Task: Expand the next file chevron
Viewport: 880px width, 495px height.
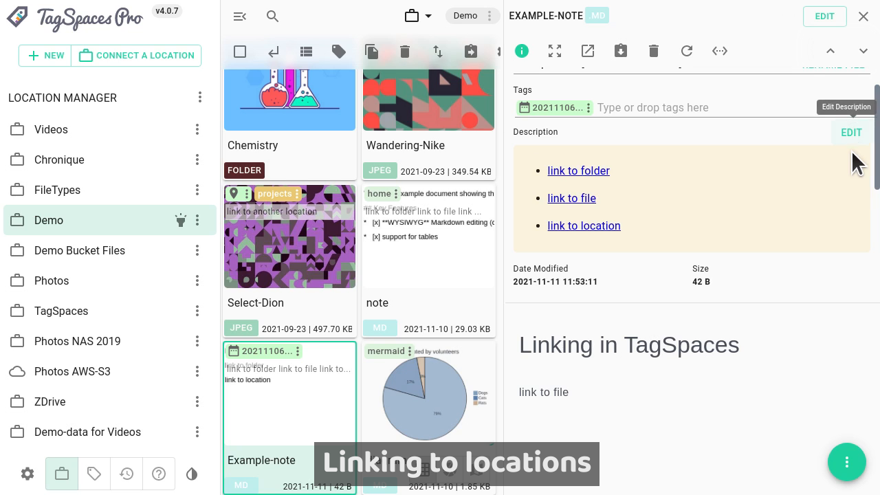Action: point(863,51)
